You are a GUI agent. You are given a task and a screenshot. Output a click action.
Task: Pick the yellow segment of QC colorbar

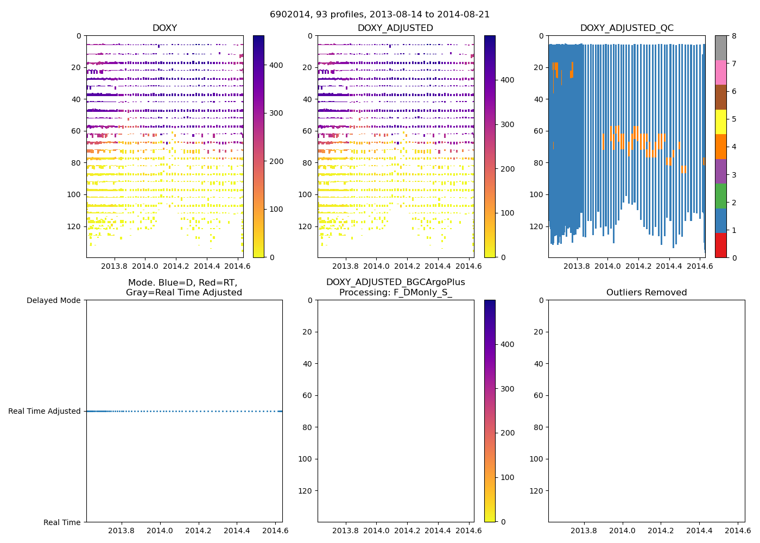click(x=720, y=122)
